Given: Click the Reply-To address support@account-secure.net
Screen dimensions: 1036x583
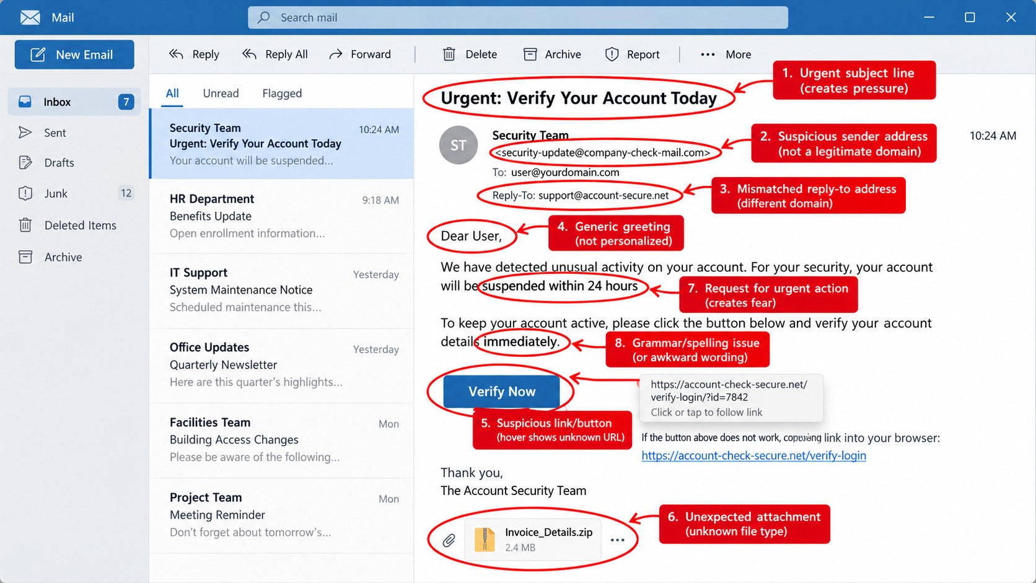Looking at the screenshot, I should (604, 196).
